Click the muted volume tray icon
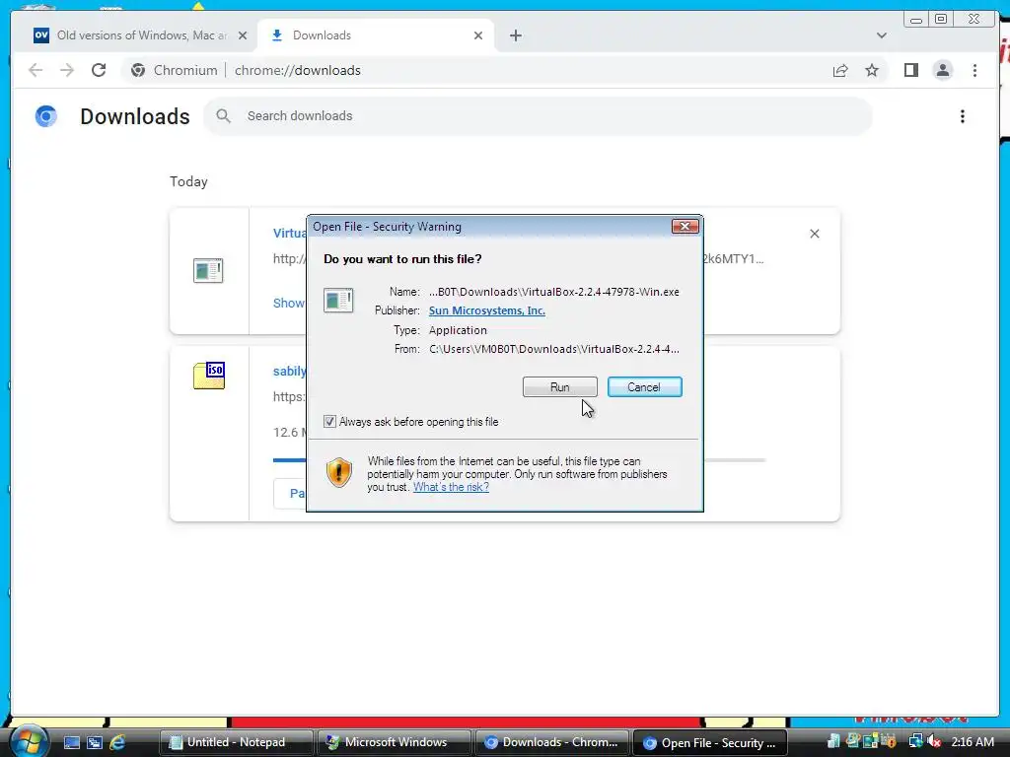 (x=935, y=741)
